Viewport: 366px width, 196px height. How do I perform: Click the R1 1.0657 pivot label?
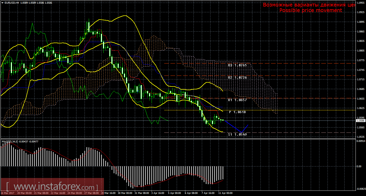(x=237, y=100)
